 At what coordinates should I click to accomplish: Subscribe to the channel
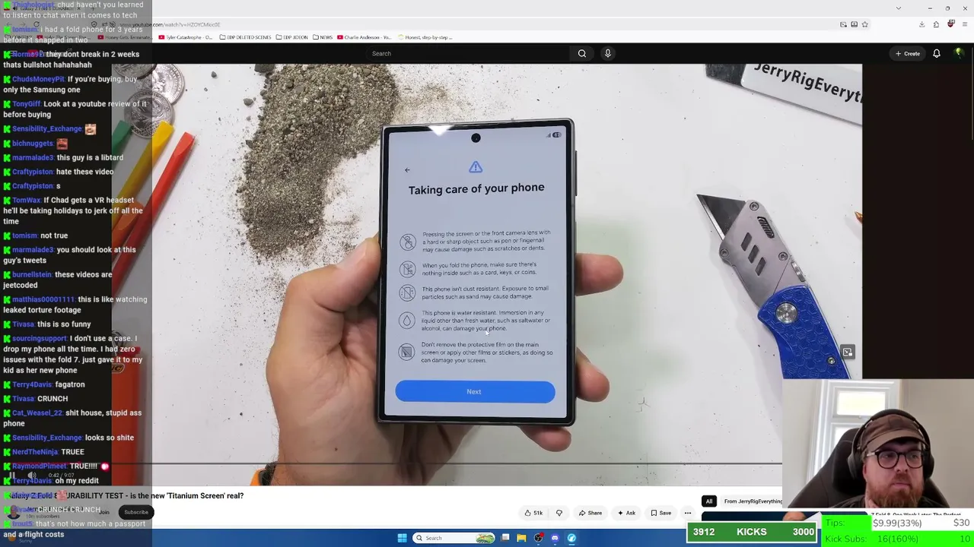(136, 512)
